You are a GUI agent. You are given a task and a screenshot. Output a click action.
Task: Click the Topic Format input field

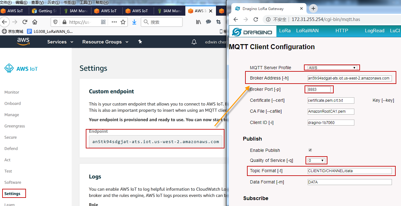[350, 171]
